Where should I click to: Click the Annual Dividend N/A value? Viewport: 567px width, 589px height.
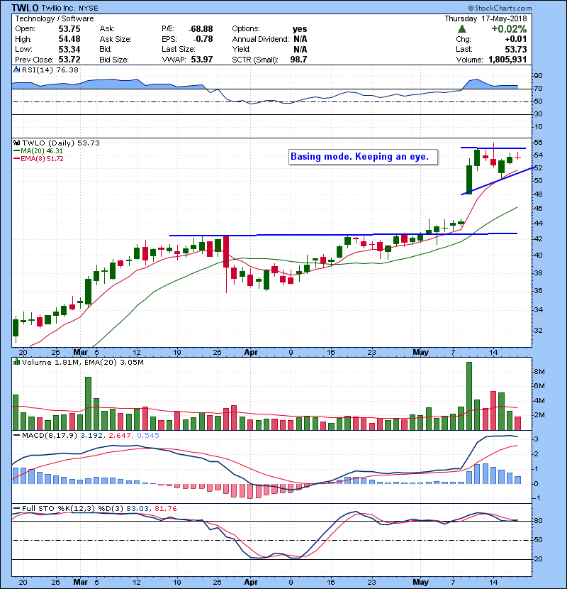pyautogui.click(x=301, y=39)
